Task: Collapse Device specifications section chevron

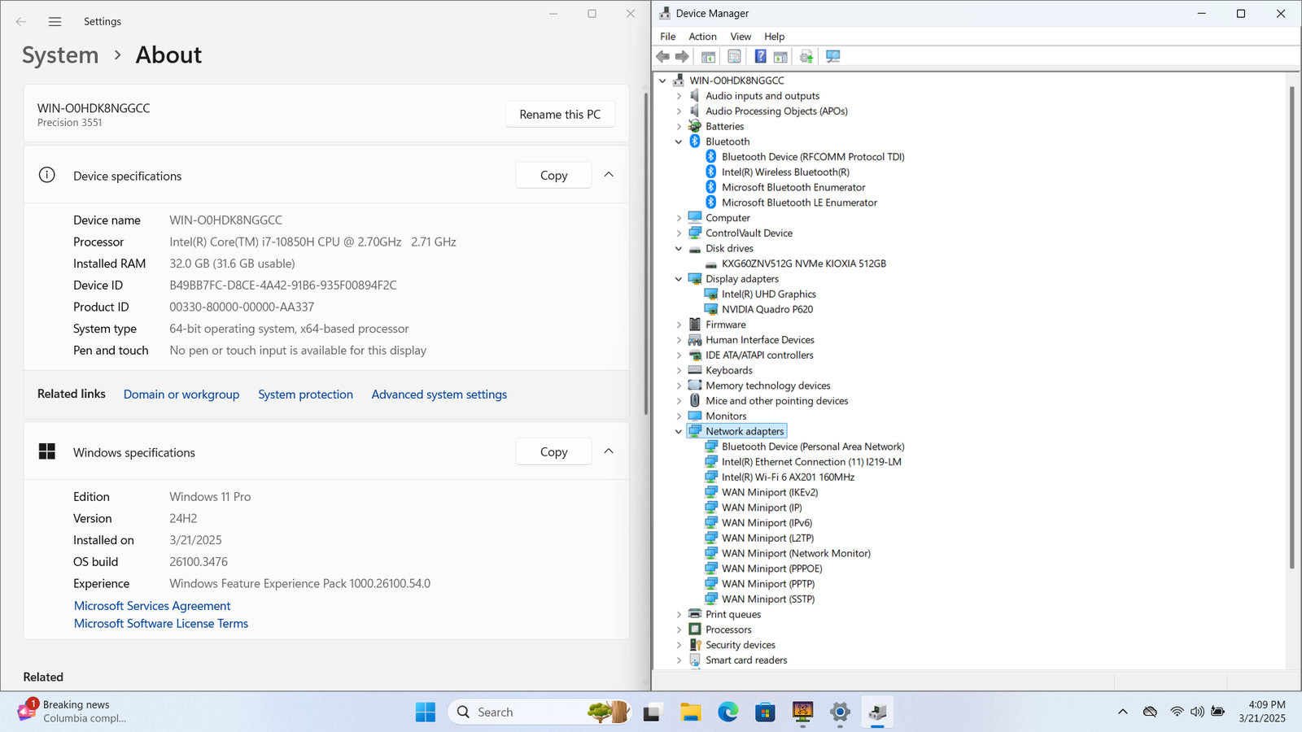Action: pyautogui.click(x=609, y=175)
